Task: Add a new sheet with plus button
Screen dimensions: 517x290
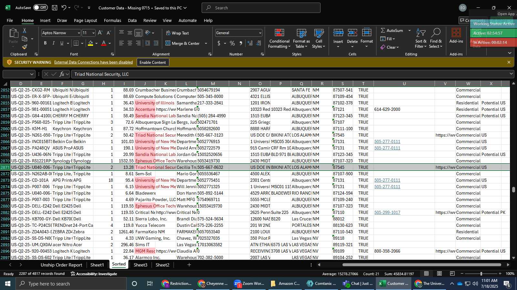Action: 189,265
